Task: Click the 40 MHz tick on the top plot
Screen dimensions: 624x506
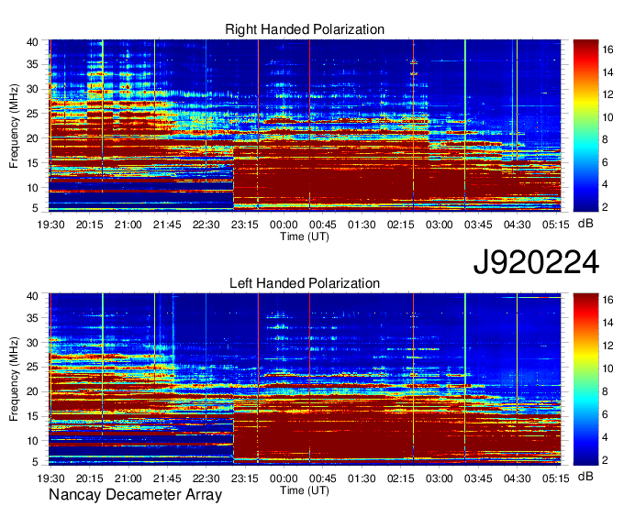Action: click(32, 42)
